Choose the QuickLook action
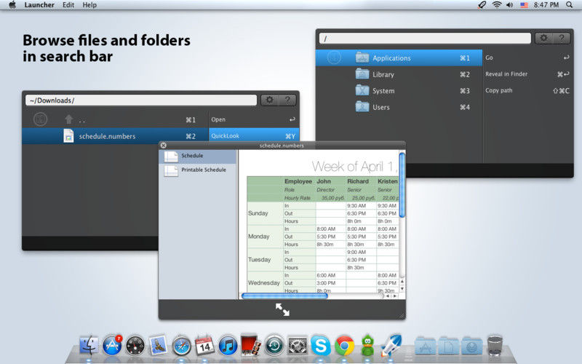The width and height of the screenshot is (582, 364). (254, 136)
